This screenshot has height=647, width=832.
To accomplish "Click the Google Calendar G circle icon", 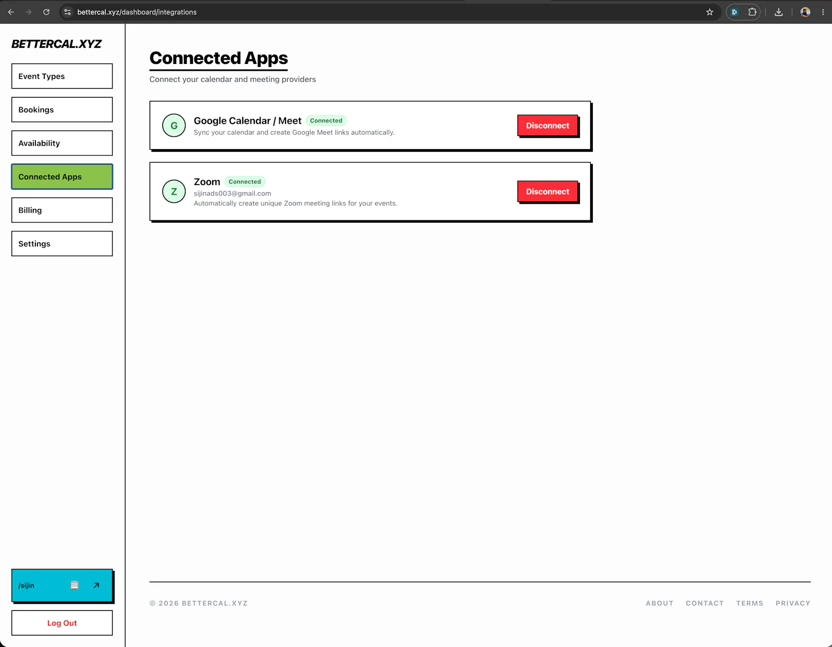I will pos(174,125).
